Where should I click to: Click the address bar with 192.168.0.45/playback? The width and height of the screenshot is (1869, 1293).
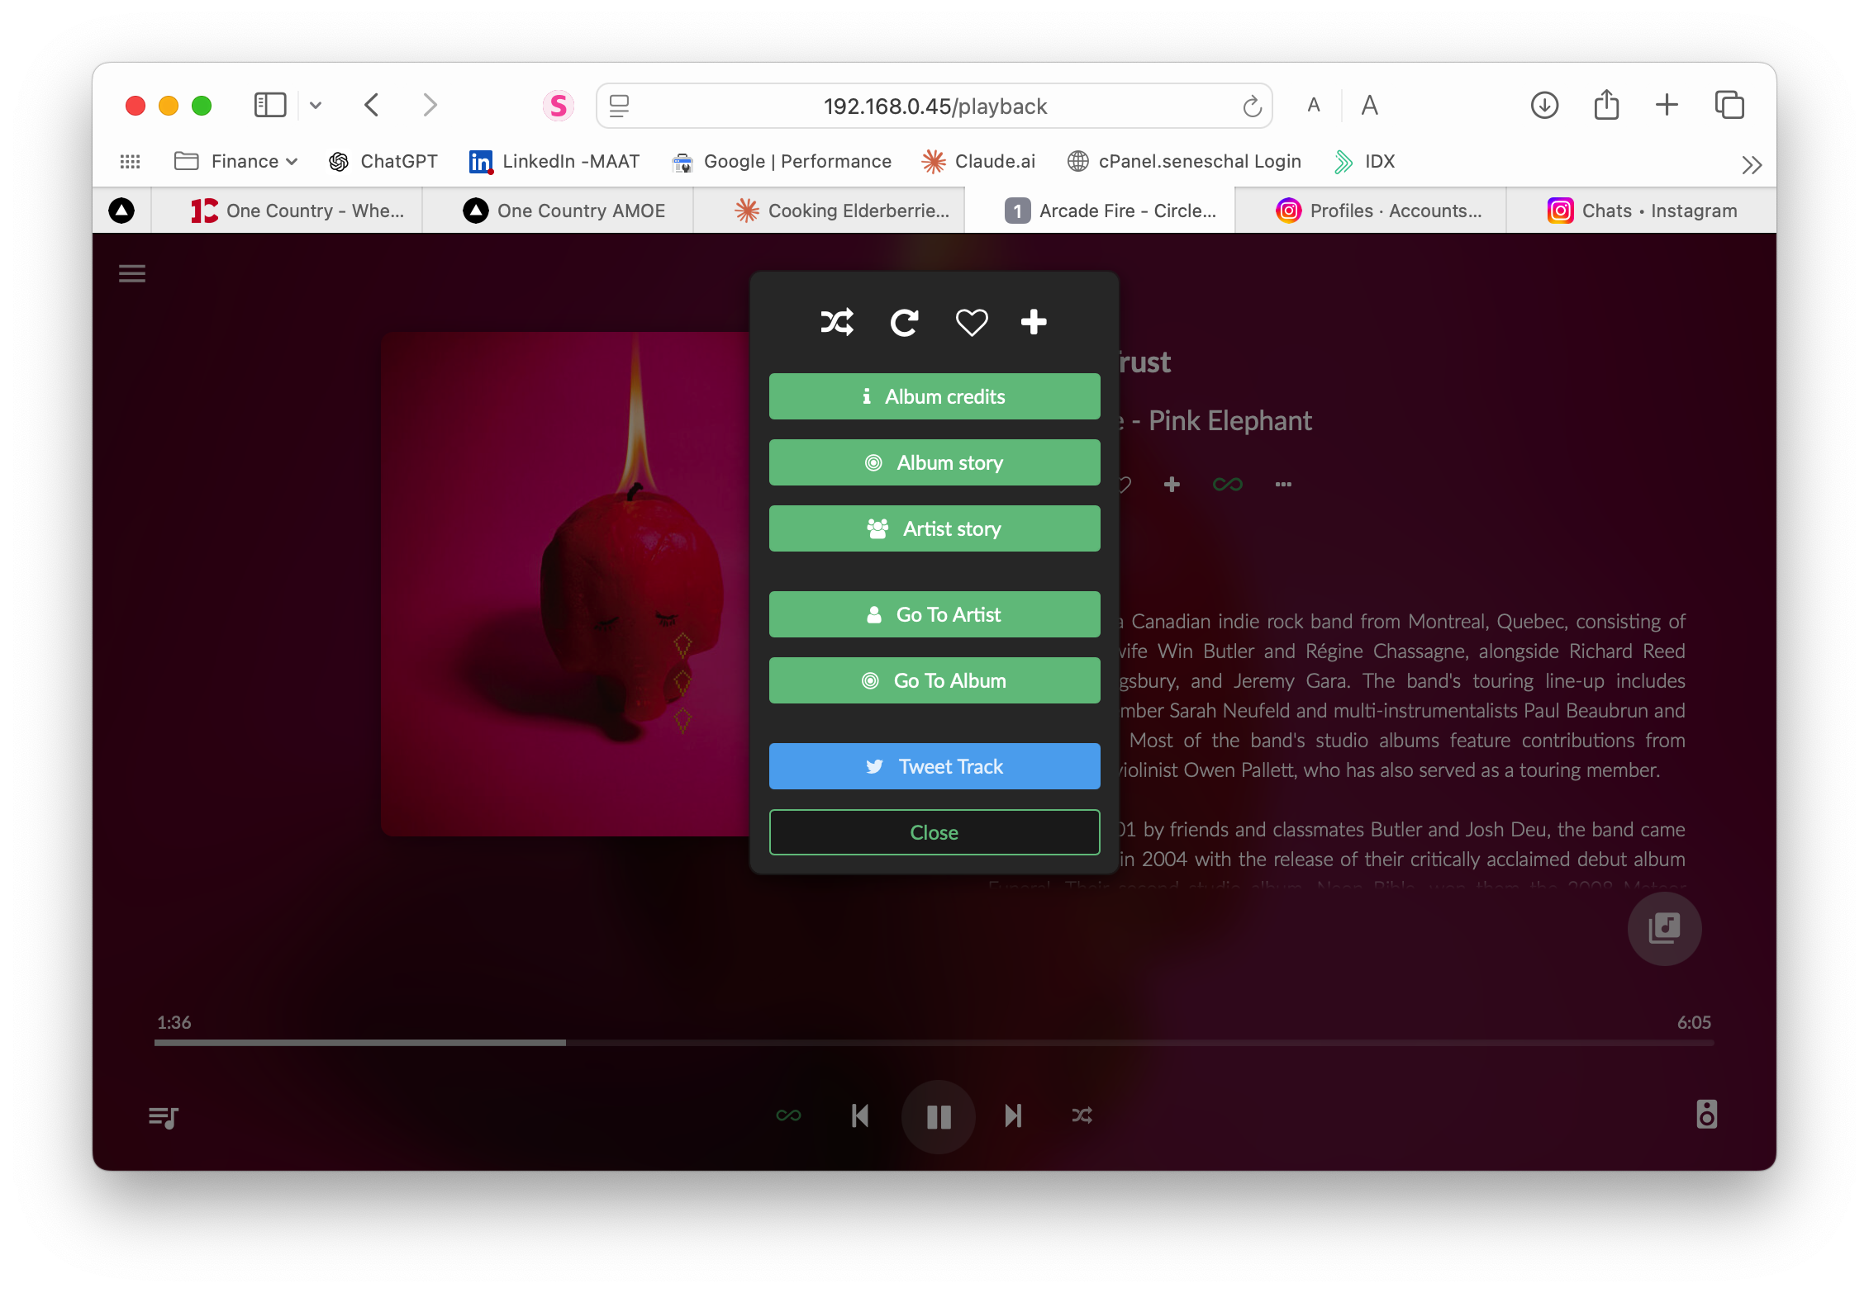click(x=934, y=106)
